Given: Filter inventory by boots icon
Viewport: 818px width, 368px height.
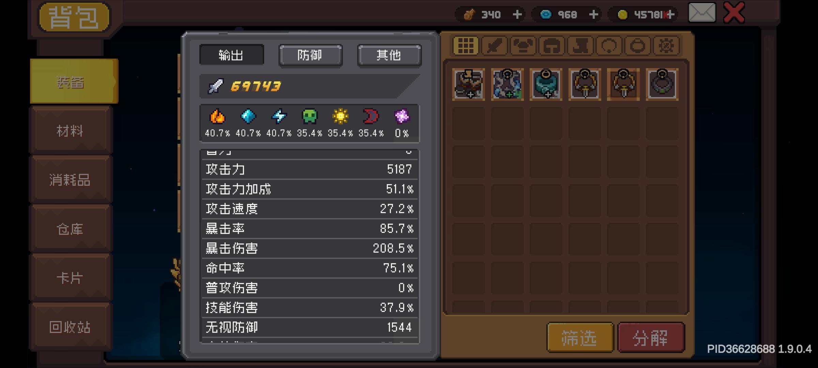Looking at the screenshot, I should [580, 45].
